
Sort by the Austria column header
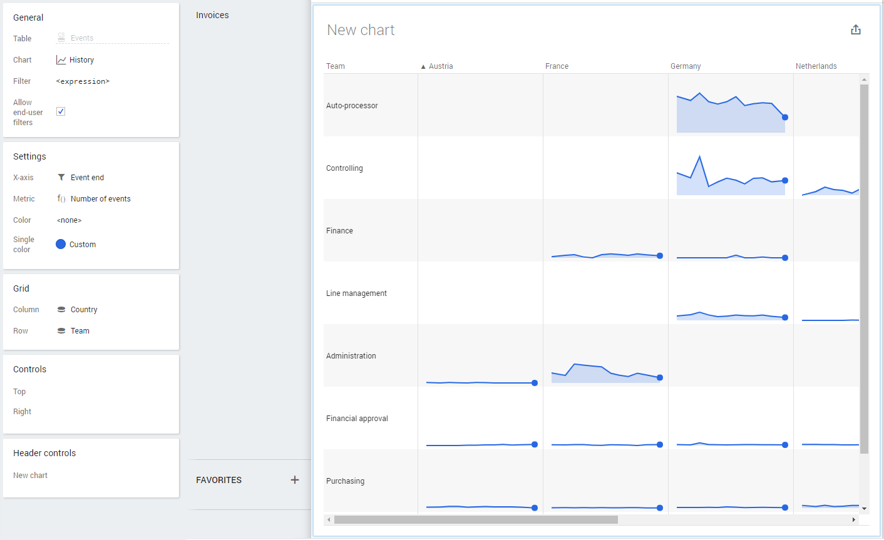(x=441, y=66)
